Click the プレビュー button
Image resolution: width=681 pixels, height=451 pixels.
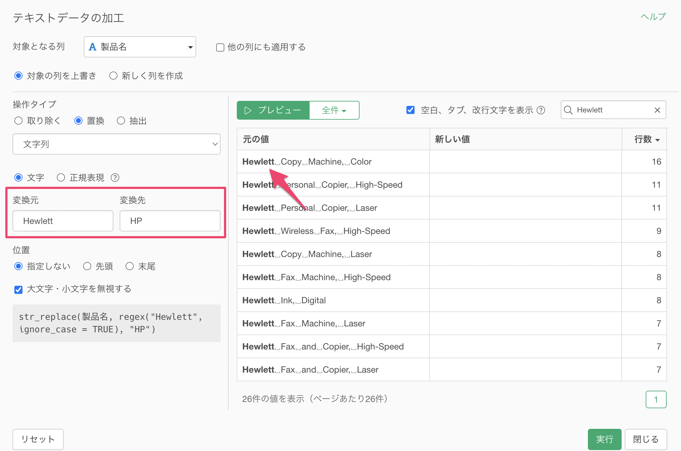(x=273, y=110)
